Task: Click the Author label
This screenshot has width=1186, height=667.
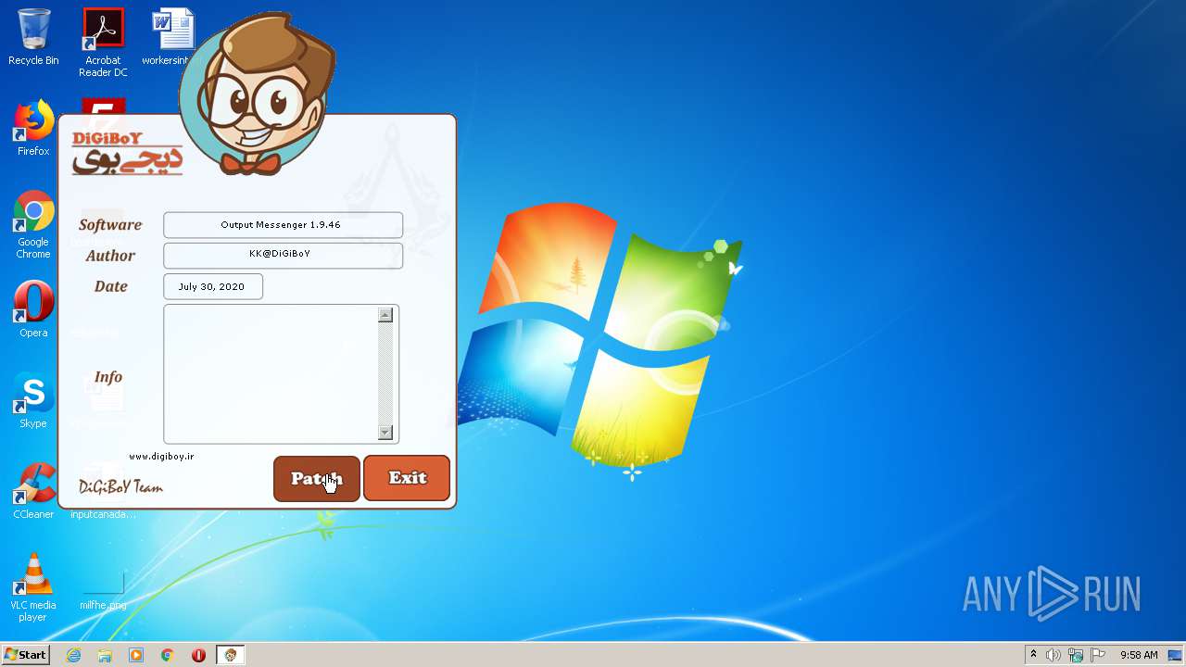Action: 110,256
